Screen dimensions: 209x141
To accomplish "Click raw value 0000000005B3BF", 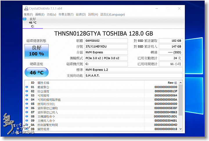I will 166,108.
